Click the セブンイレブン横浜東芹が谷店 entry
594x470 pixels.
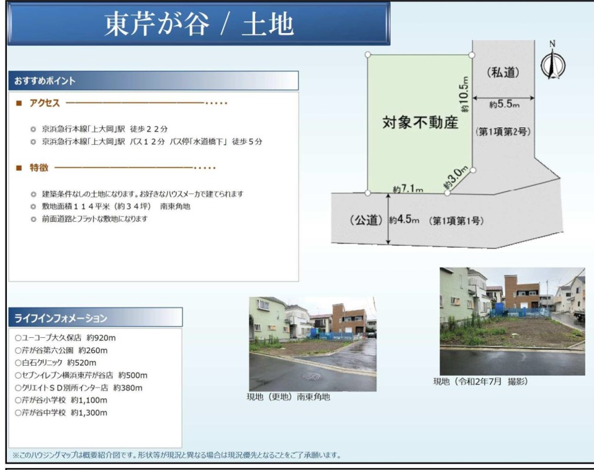click(x=81, y=375)
